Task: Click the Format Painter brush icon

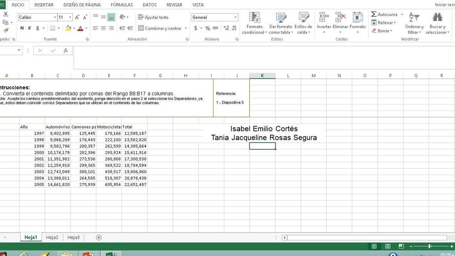Action: (5, 30)
